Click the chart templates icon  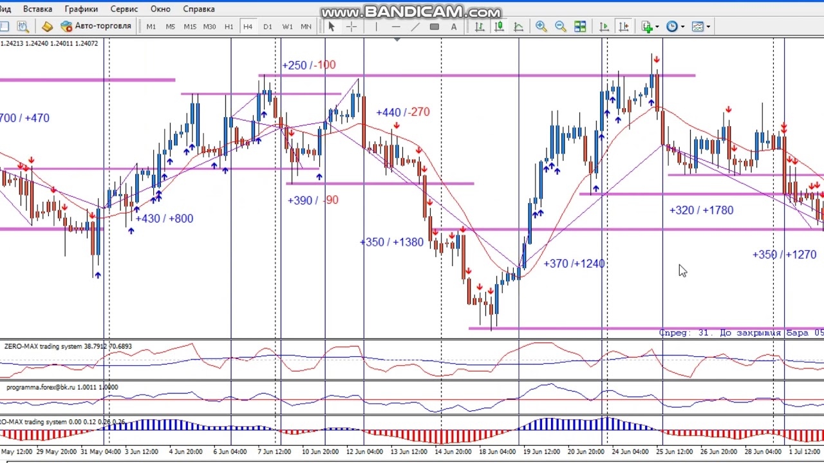[697, 26]
